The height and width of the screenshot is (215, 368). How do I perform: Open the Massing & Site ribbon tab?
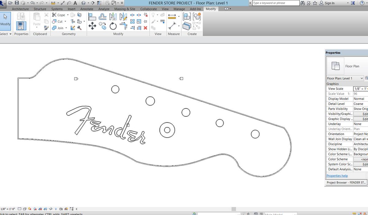point(125,9)
